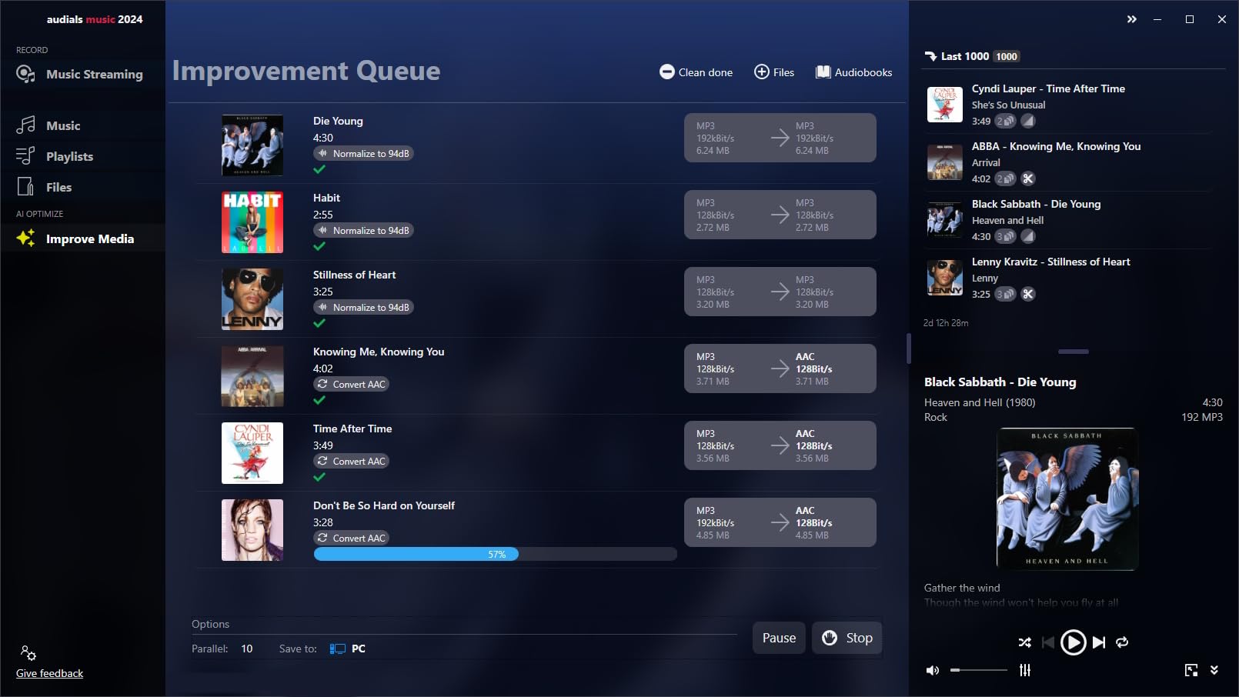Viewport: 1239px width, 697px height.
Task: Open Audiobooks option
Action: point(854,72)
